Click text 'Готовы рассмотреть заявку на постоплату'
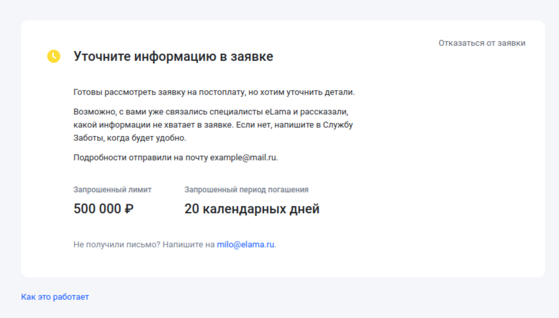The height and width of the screenshot is (318, 559). tap(159, 92)
